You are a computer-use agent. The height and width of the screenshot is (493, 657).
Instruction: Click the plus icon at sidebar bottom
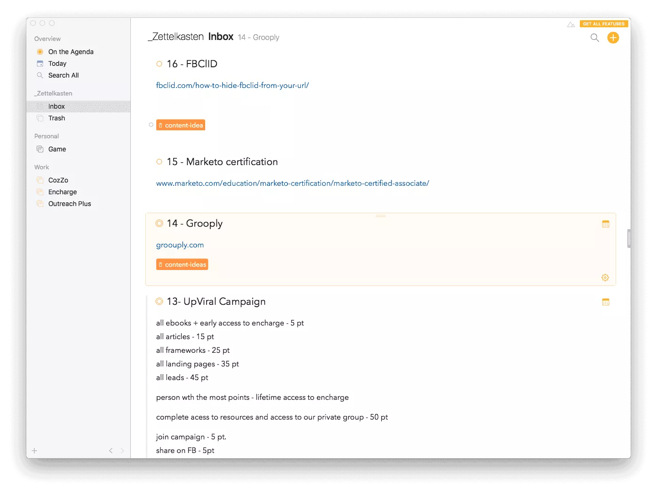[34, 451]
